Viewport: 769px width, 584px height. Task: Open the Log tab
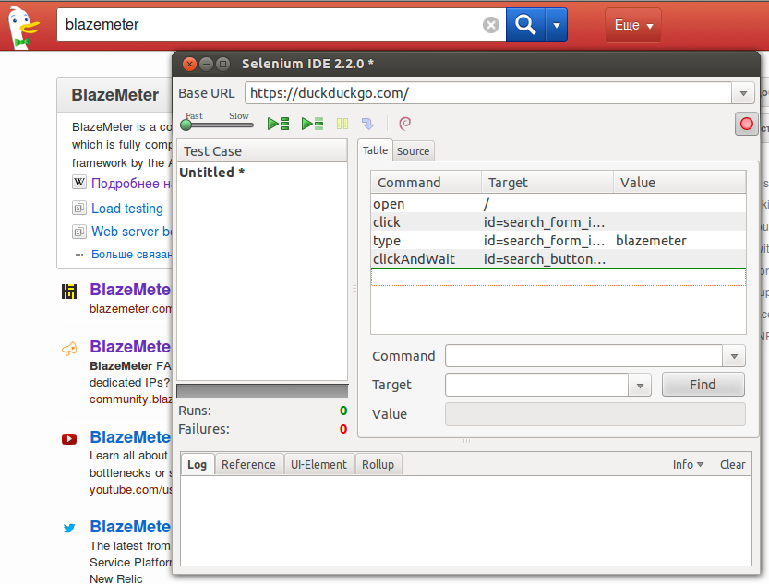coord(198,464)
